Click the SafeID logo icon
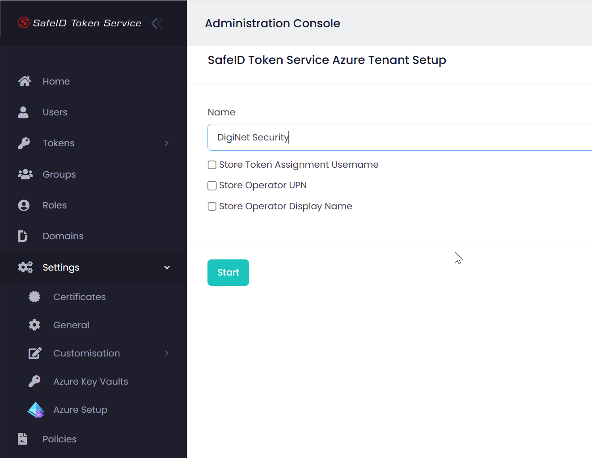The width and height of the screenshot is (592, 458). pyautogui.click(x=24, y=22)
